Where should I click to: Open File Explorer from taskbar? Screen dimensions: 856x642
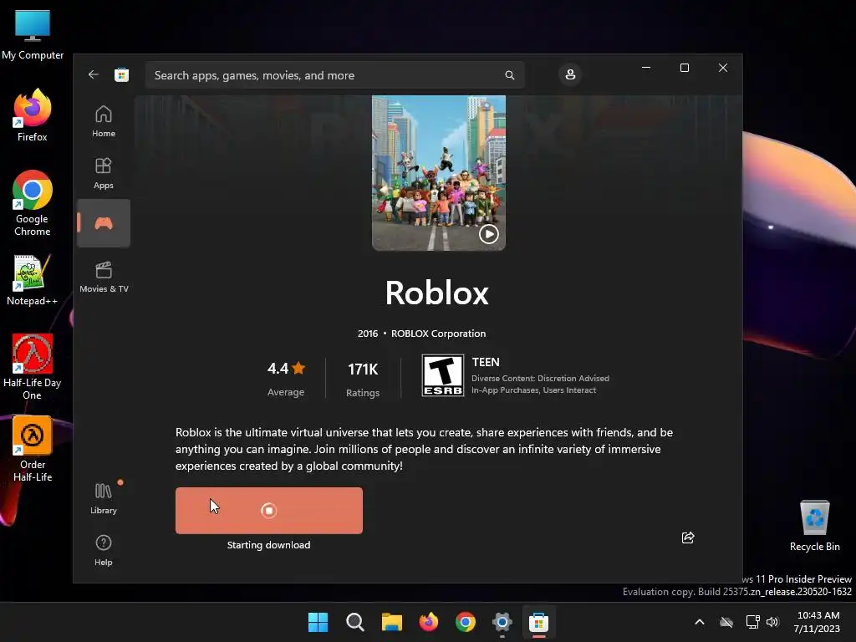391,622
